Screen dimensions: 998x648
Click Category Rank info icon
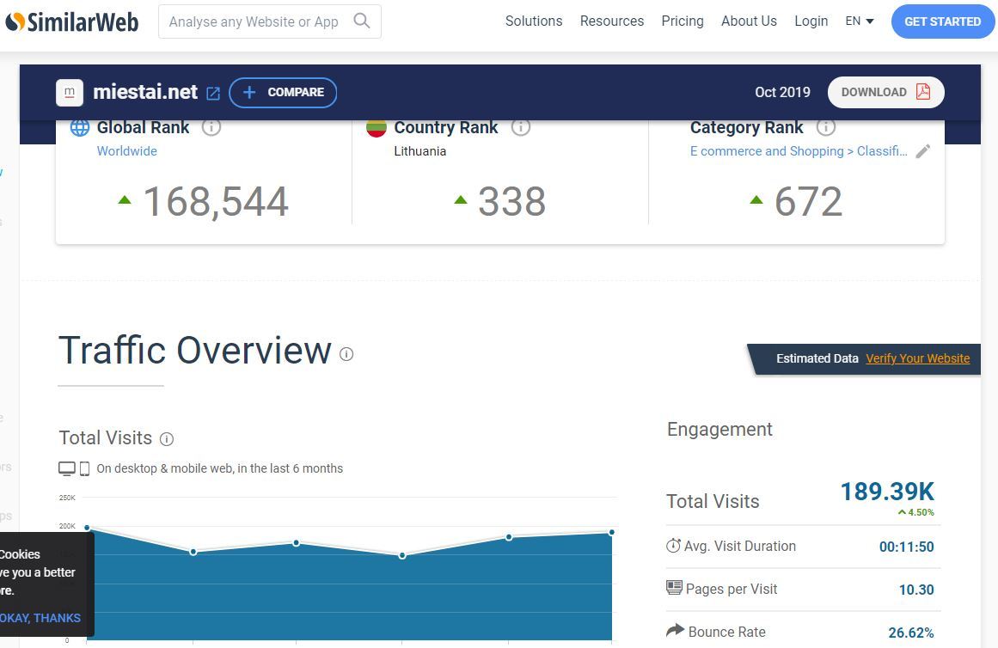(825, 127)
